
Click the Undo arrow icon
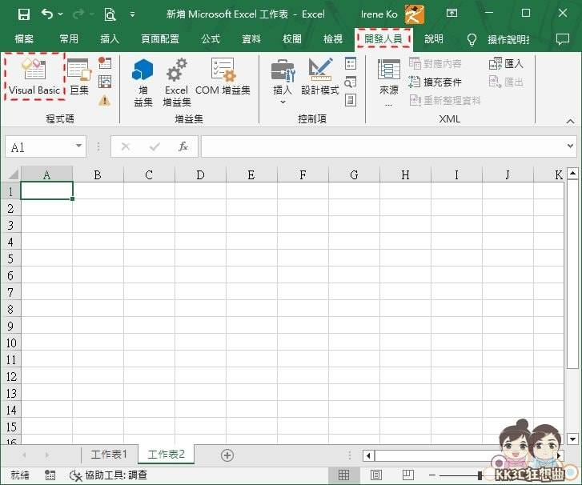pyautogui.click(x=47, y=14)
